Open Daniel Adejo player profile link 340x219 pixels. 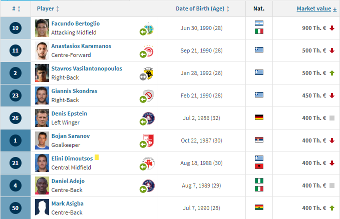click(68, 181)
